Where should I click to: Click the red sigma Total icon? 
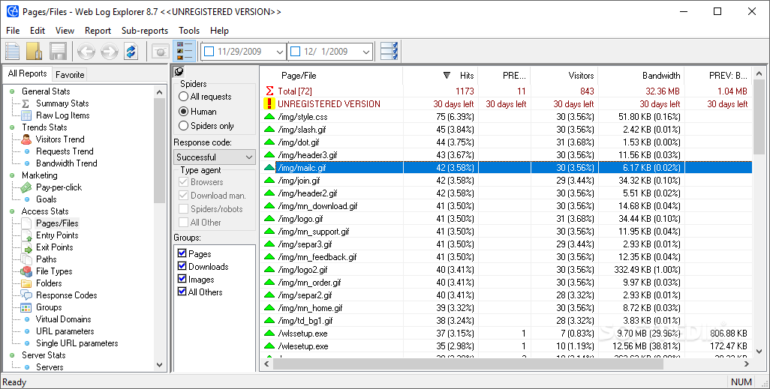(269, 91)
